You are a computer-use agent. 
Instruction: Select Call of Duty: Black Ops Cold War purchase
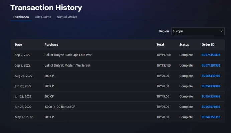coord(68,55)
